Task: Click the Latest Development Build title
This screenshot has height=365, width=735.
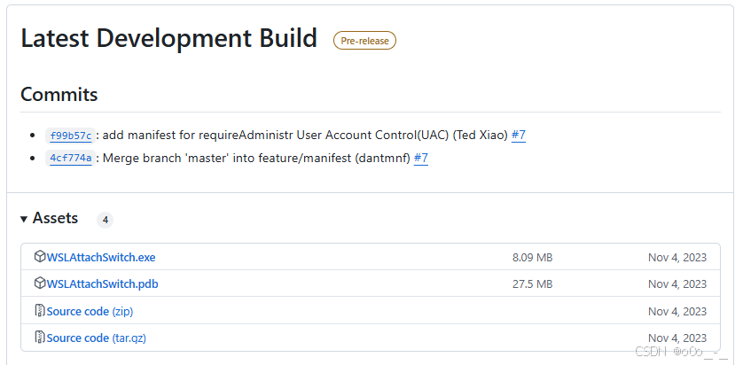Action: tap(169, 38)
